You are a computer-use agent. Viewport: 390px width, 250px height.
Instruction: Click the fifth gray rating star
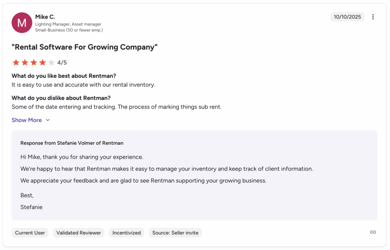[51, 62]
